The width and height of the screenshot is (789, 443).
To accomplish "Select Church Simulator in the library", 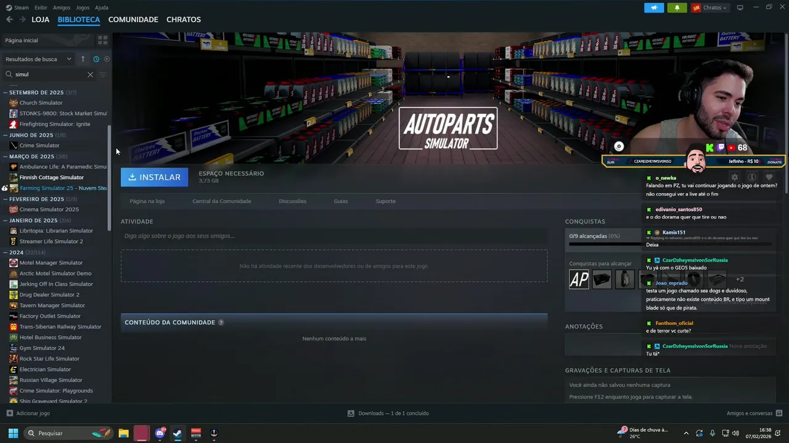I will [41, 103].
